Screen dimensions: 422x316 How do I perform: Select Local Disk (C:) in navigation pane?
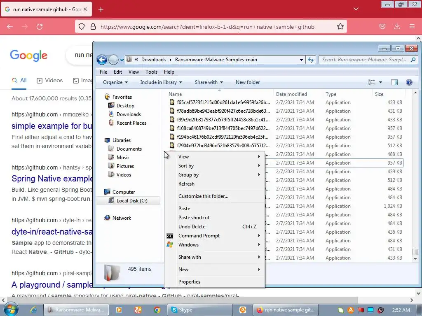coord(128,200)
